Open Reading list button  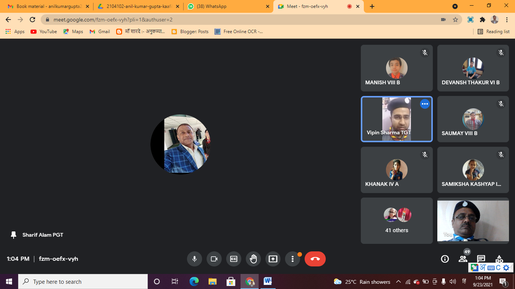[x=494, y=32]
